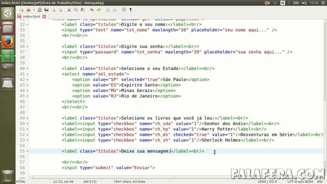Open the battery indicator menu
This screenshot has height=184, width=327.
coord(296,3)
